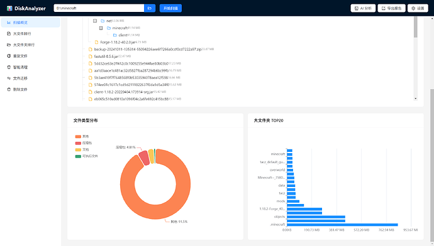434x246 pixels.
Task: Click the tacz axis label in bar chart
Action: point(282,193)
